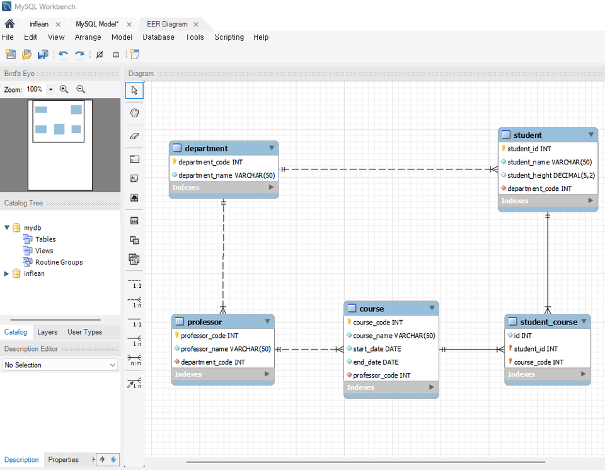Image resolution: width=605 pixels, height=470 pixels.
Task: Expand the inflean schema tree node
Action: (x=7, y=273)
